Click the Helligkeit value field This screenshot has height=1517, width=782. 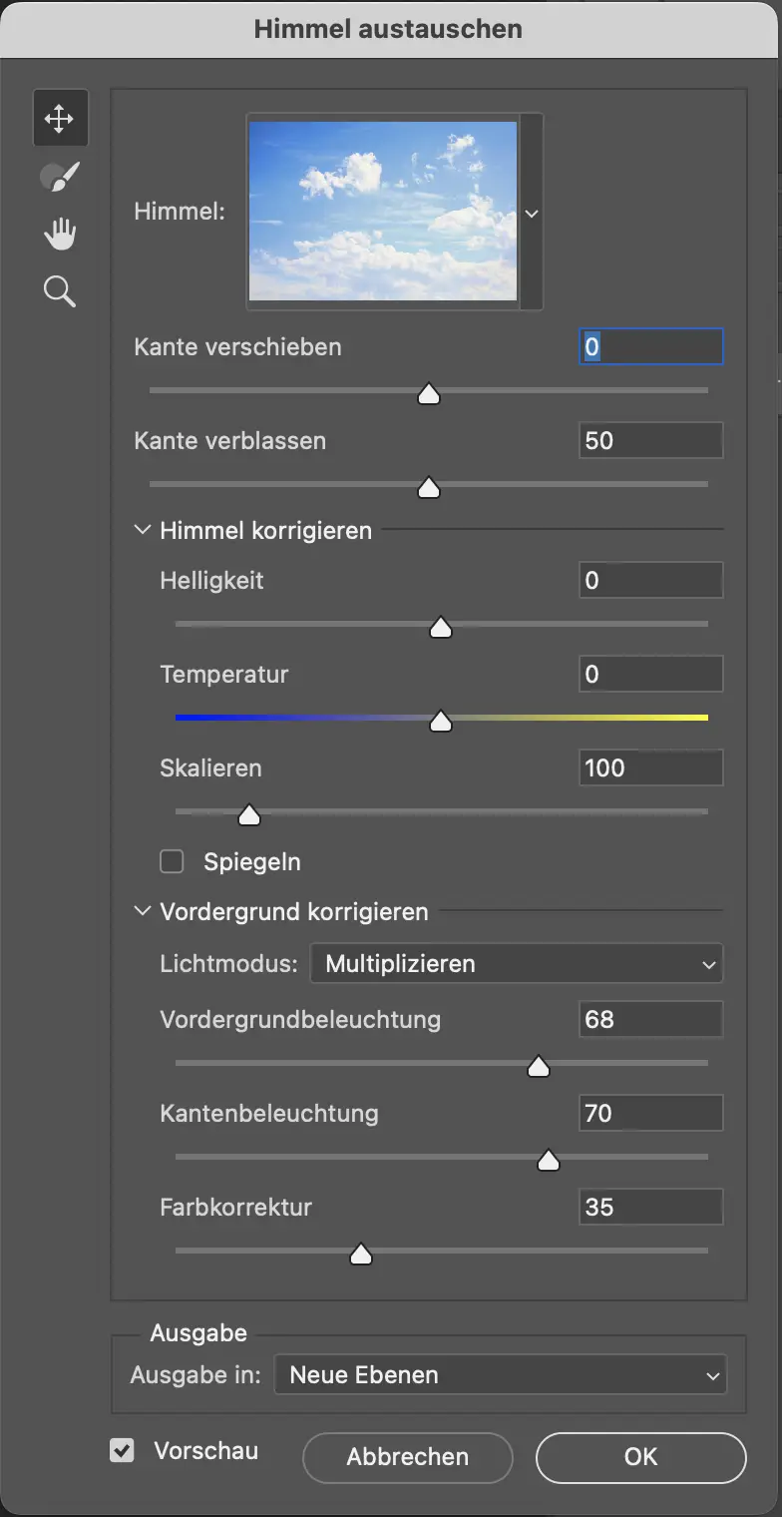pos(650,580)
